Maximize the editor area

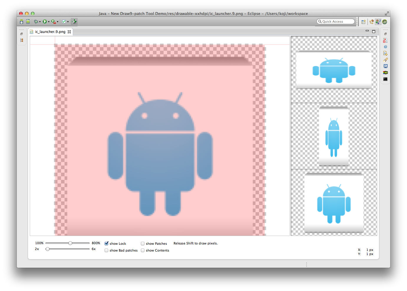point(374,31)
